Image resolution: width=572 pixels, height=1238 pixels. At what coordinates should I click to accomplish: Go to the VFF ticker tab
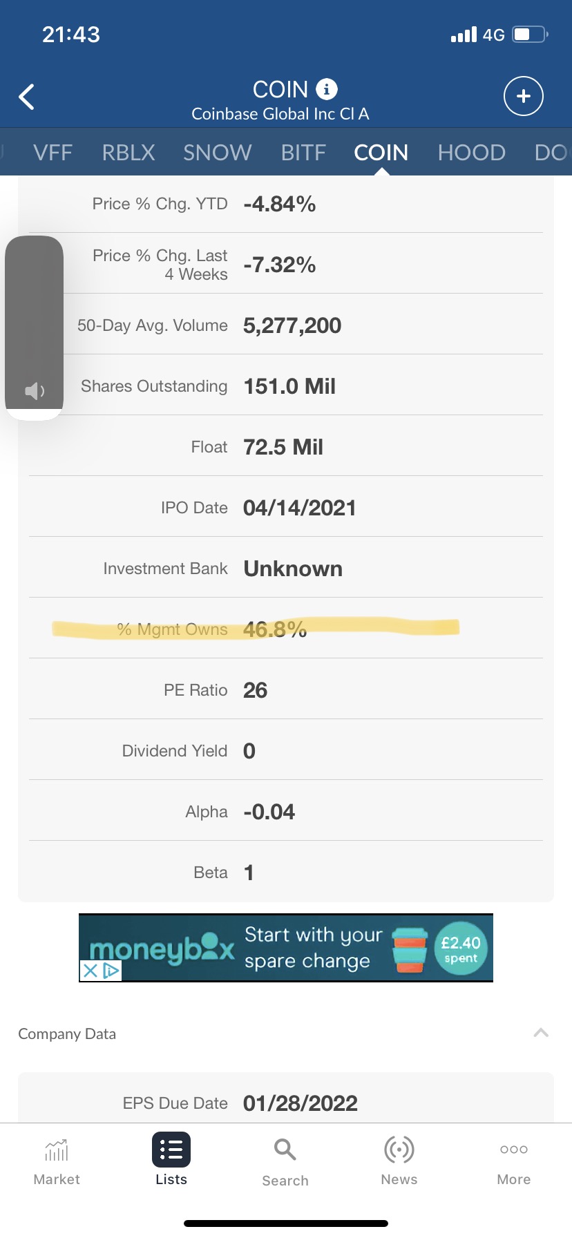53,152
